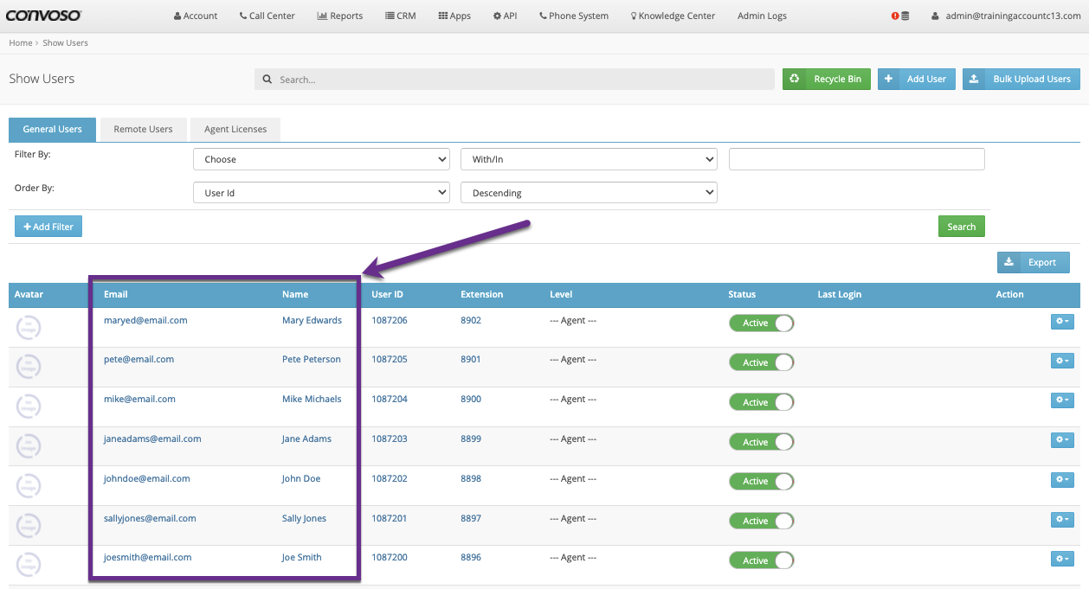Click Jane Adams' avatar placeholder
Image resolution: width=1089 pixels, height=589 pixels.
(x=29, y=446)
